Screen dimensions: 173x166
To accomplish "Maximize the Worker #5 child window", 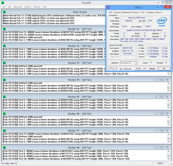I will click(x=162, y=97).
